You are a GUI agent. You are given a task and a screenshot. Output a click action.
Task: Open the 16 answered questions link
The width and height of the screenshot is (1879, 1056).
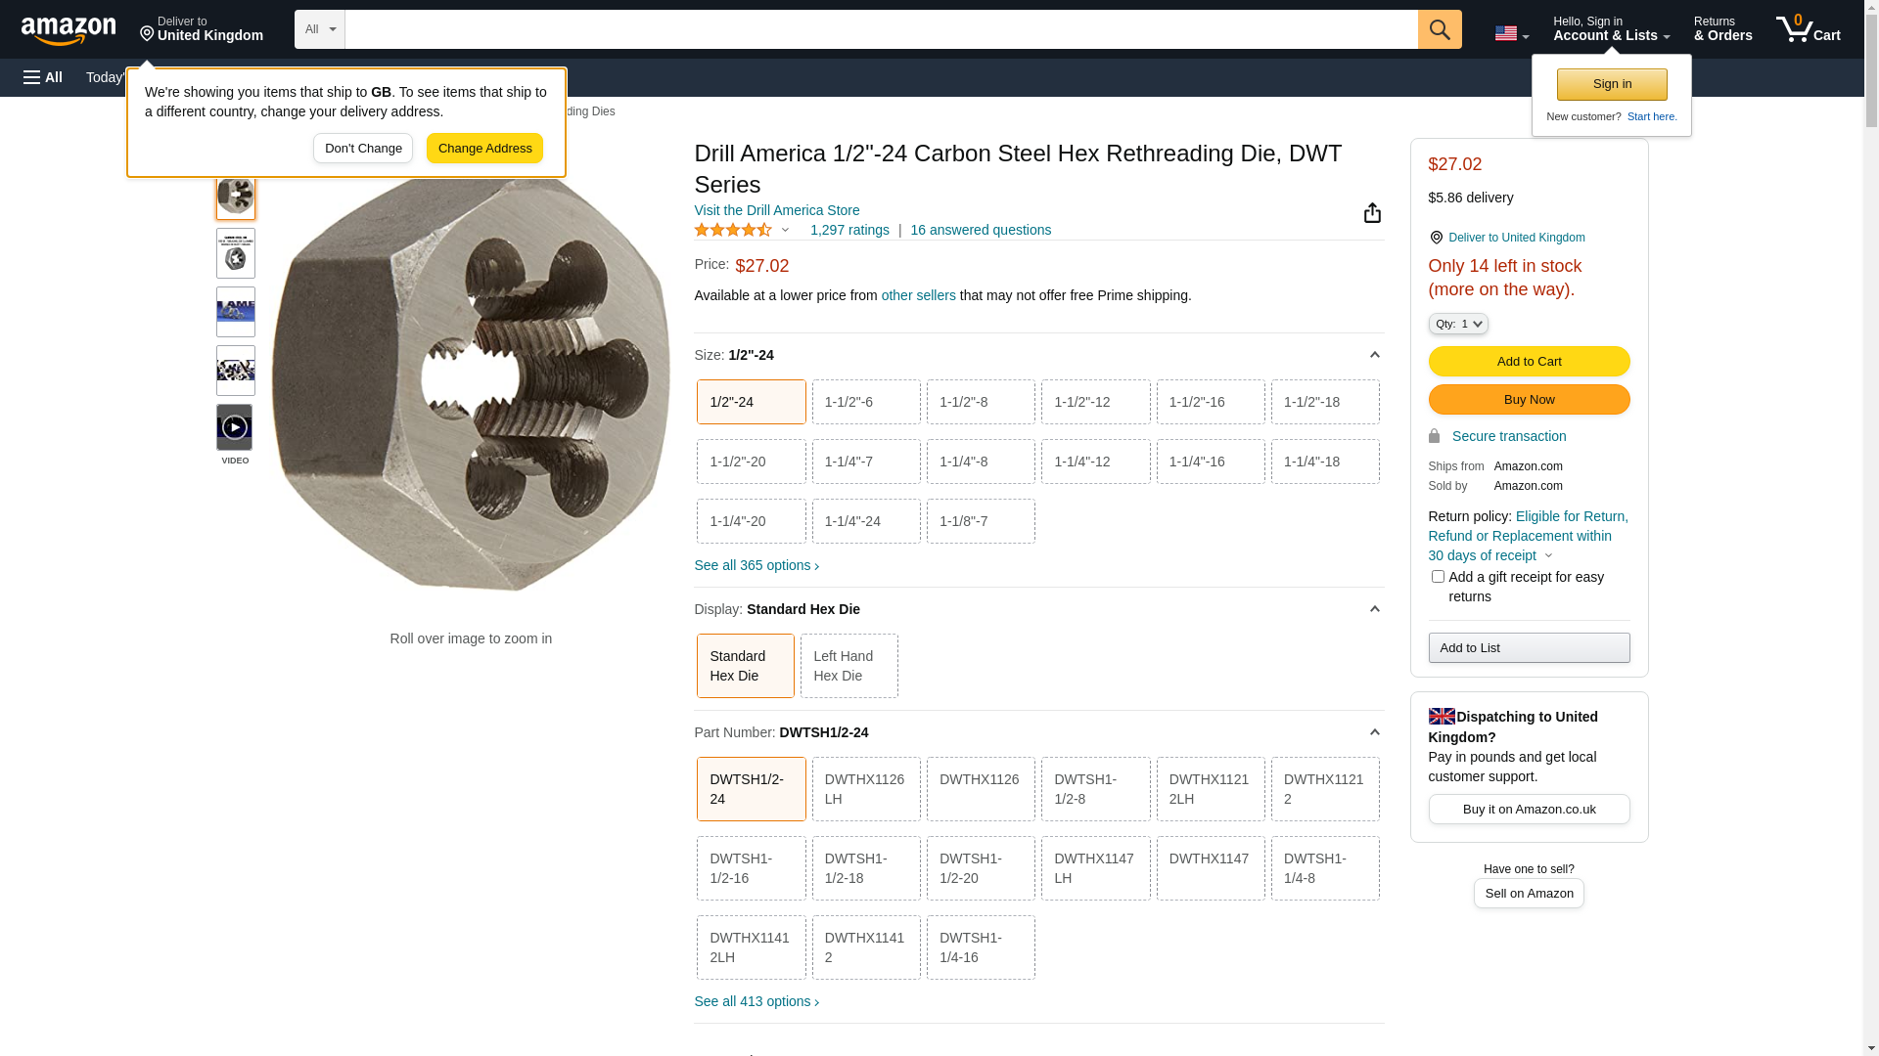980,230
